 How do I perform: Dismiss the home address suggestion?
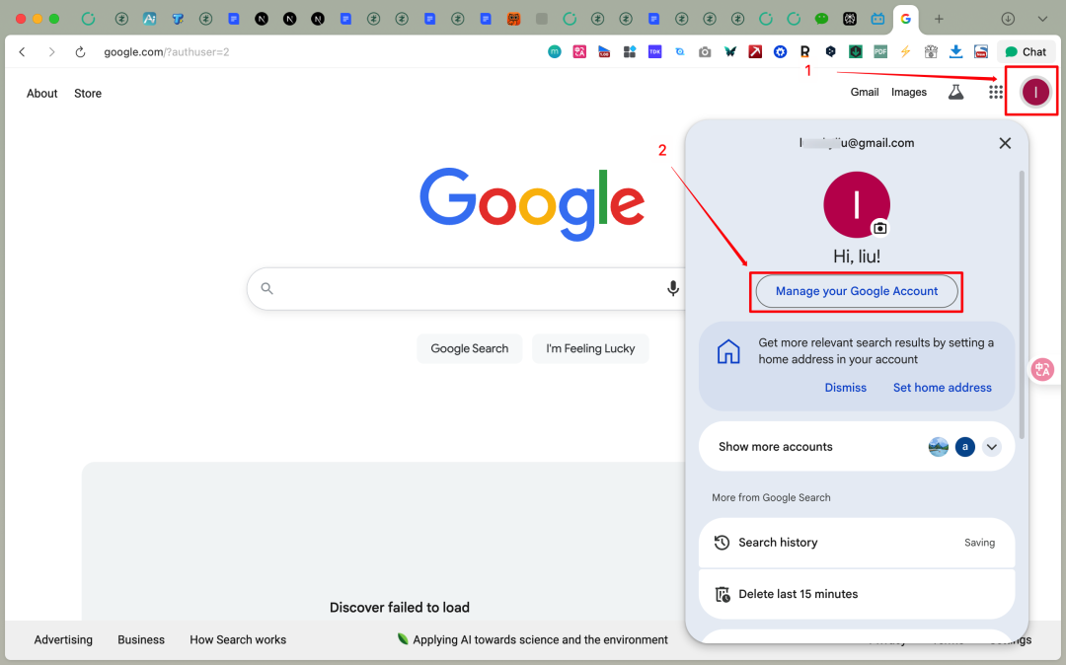pos(845,387)
